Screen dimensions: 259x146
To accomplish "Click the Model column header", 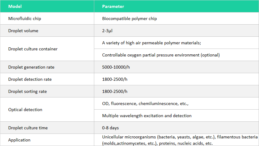I will pos(15,6).
